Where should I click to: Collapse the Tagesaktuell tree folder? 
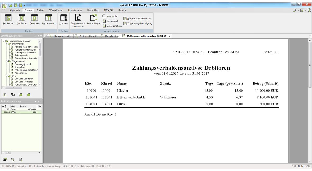pos(6,61)
